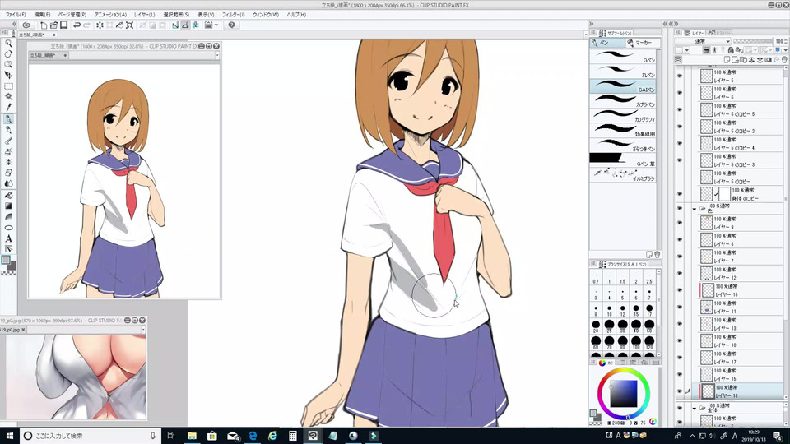The height and width of the screenshot is (444, 790).
Task: Open the ファイル(F) menu
Action: pos(16,15)
